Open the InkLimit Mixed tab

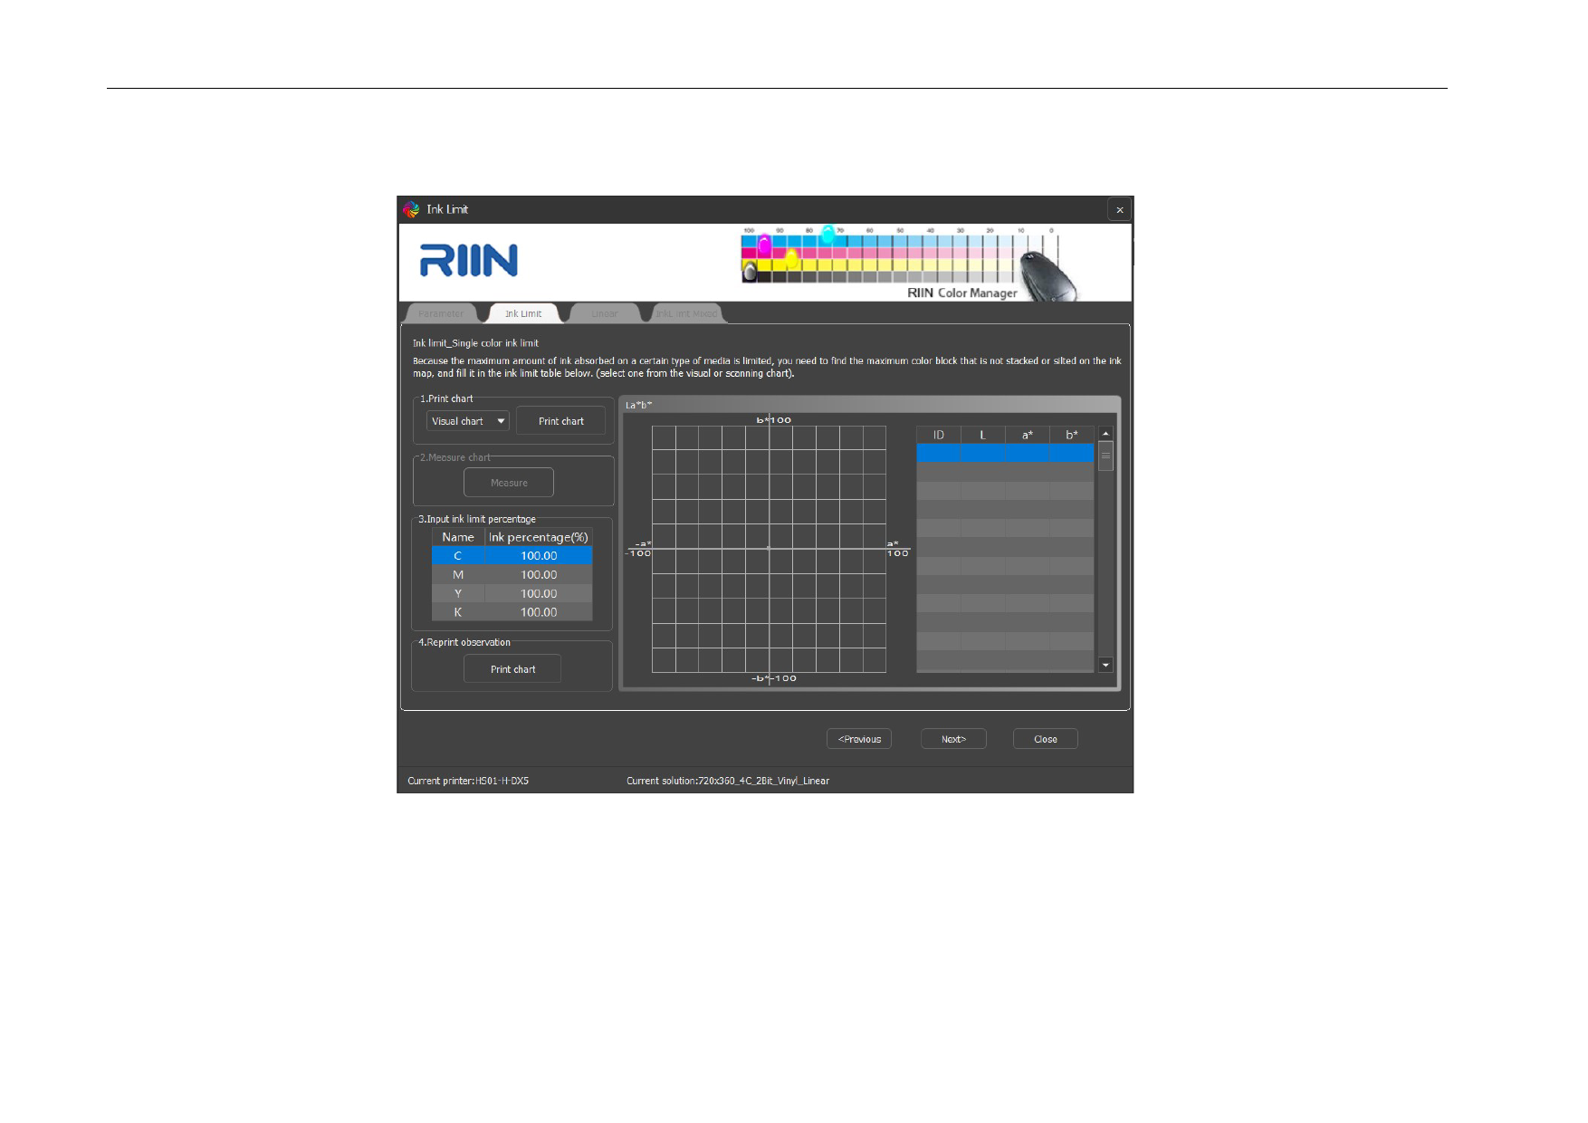pyautogui.click(x=685, y=314)
